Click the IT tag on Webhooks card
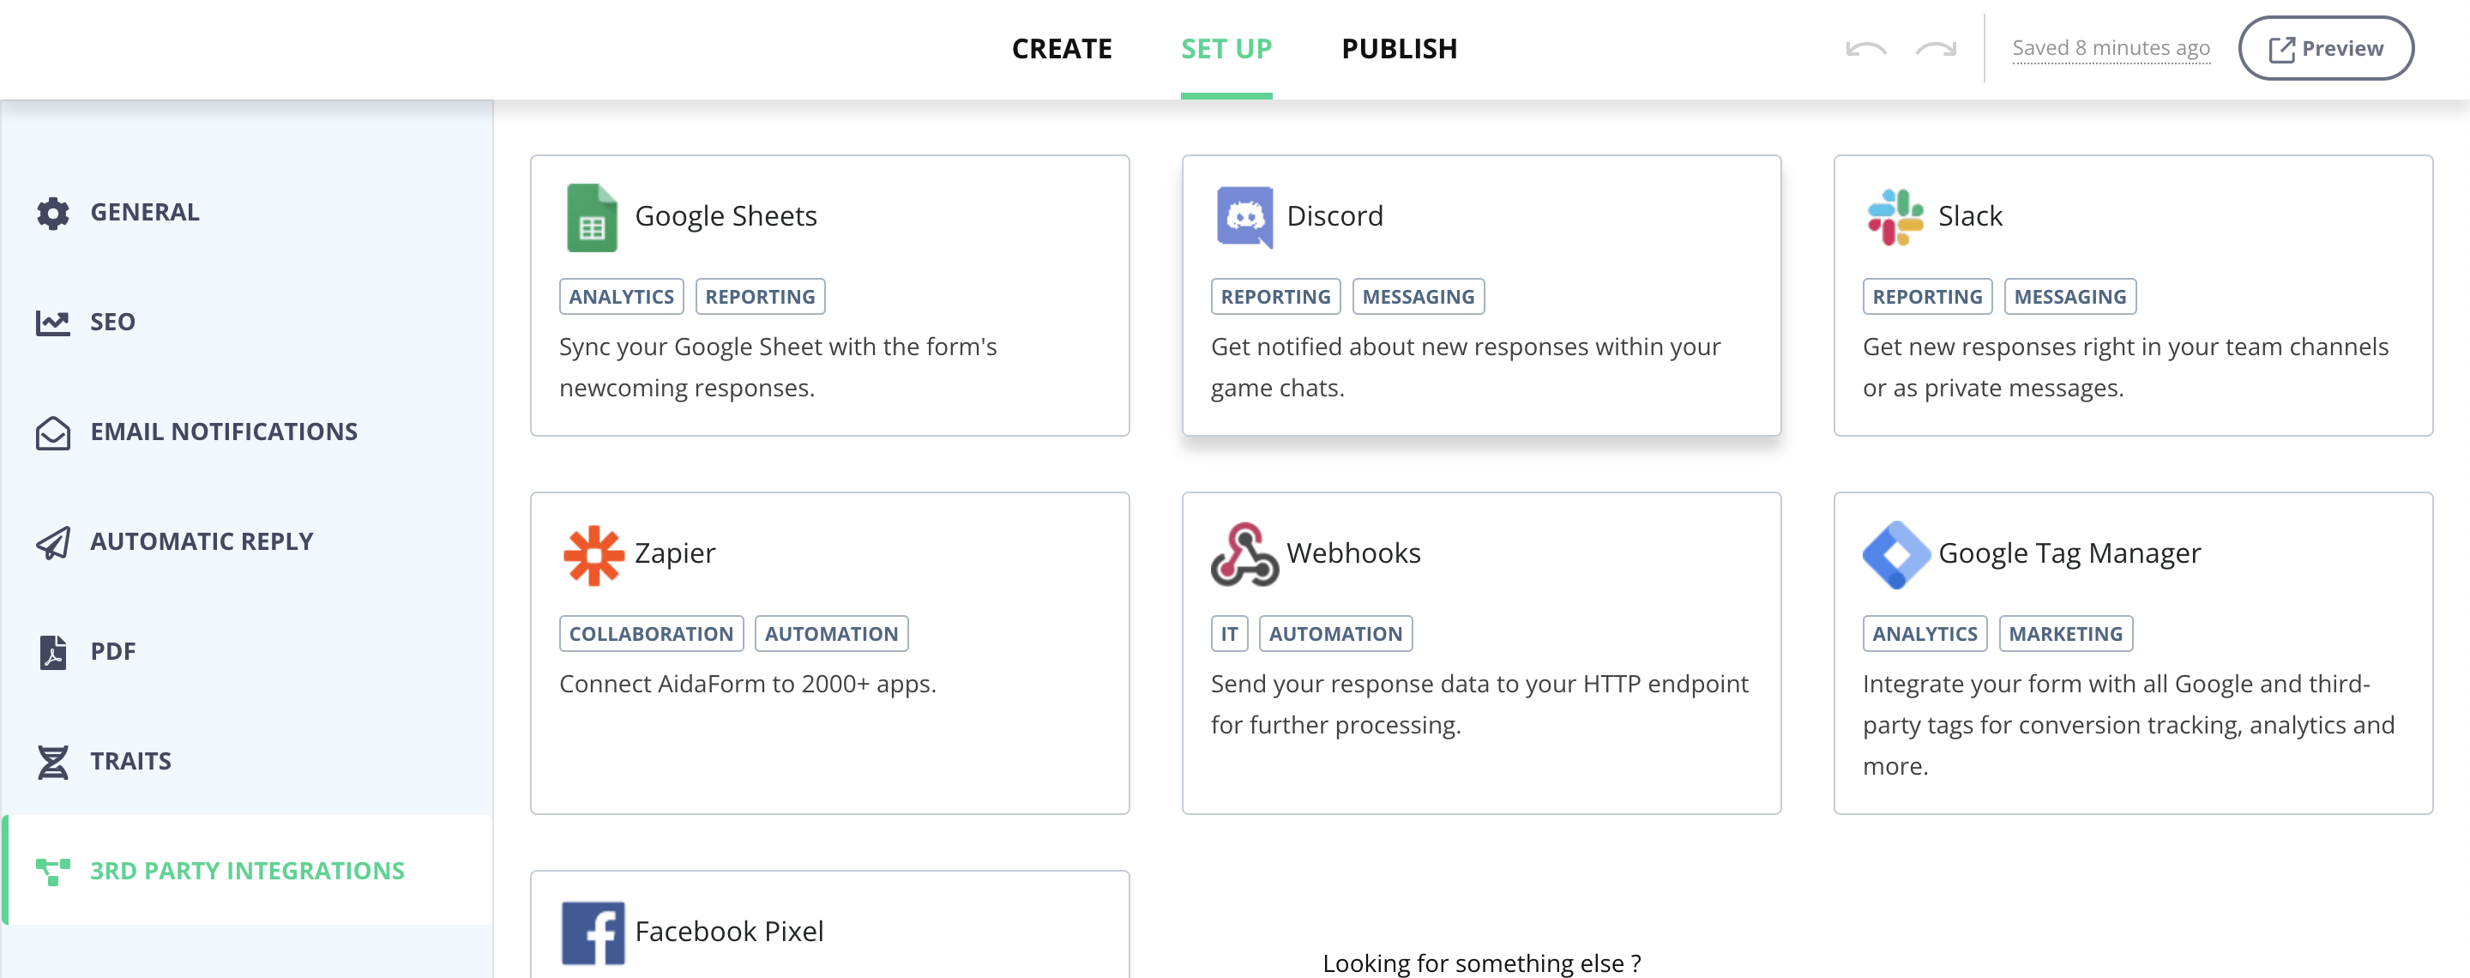This screenshot has width=2470, height=978. [1229, 635]
